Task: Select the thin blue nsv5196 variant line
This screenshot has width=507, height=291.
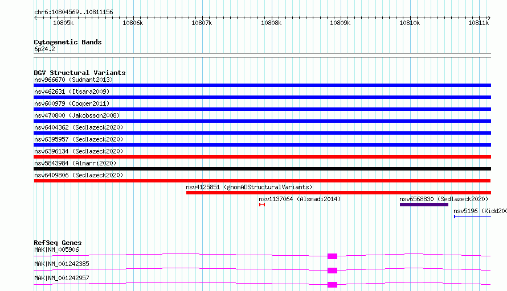Action: pyautogui.click(x=472, y=217)
